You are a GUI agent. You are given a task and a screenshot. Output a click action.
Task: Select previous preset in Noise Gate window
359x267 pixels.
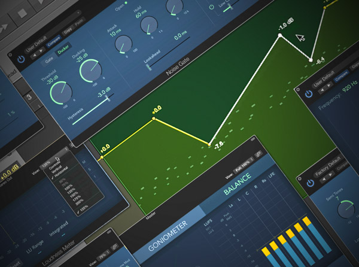click(x=34, y=55)
